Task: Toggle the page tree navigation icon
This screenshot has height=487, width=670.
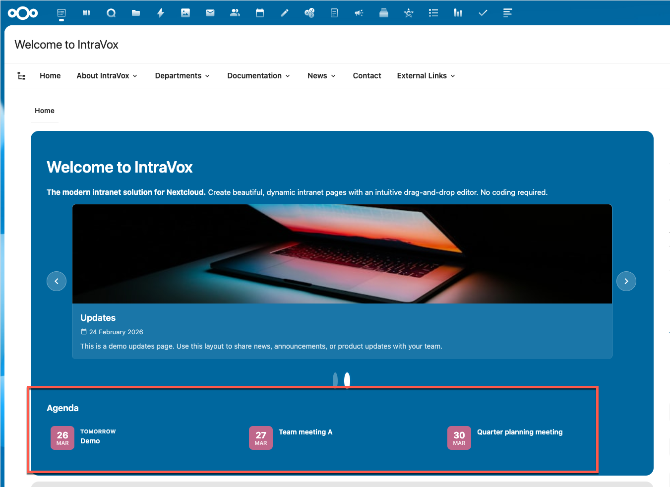Action: [21, 76]
